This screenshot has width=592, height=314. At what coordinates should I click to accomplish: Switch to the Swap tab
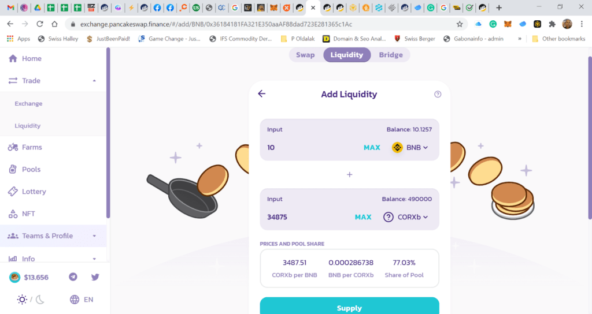tap(305, 55)
